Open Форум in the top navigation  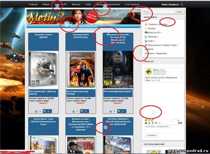46,4
